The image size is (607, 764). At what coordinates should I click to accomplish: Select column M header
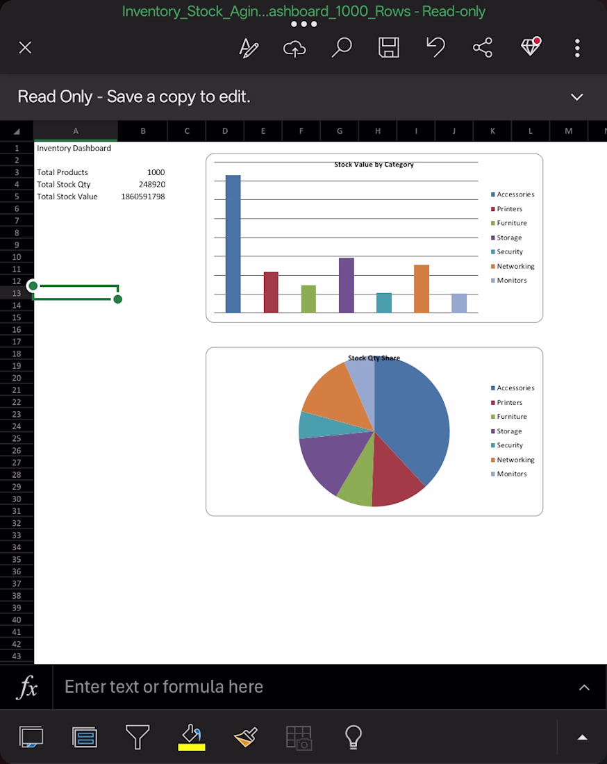pyautogui.click(x=569, y=131)
